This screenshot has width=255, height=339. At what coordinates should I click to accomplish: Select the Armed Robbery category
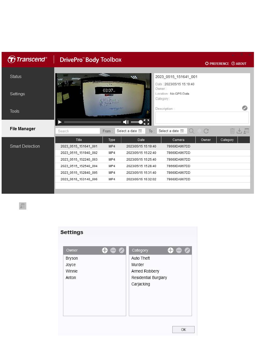point(145,271)
